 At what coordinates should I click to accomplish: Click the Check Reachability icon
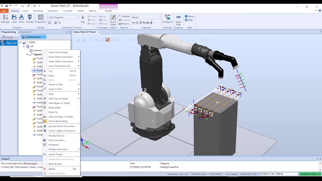(45, 121)
